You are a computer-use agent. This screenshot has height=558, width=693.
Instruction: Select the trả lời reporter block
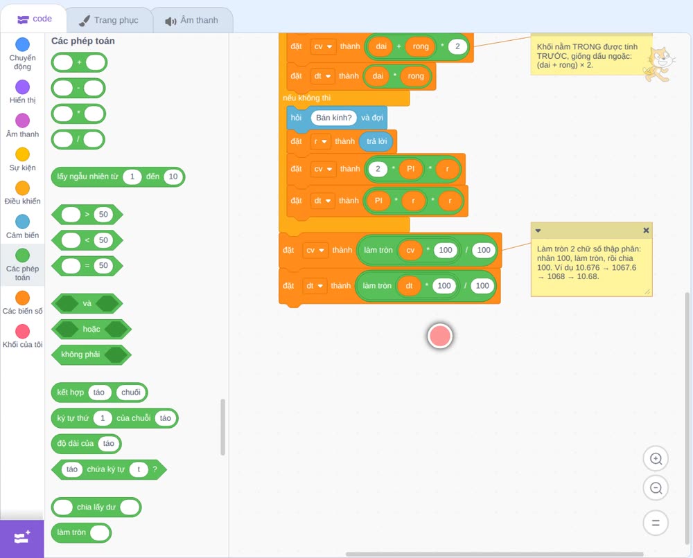[x=376, y=141]
